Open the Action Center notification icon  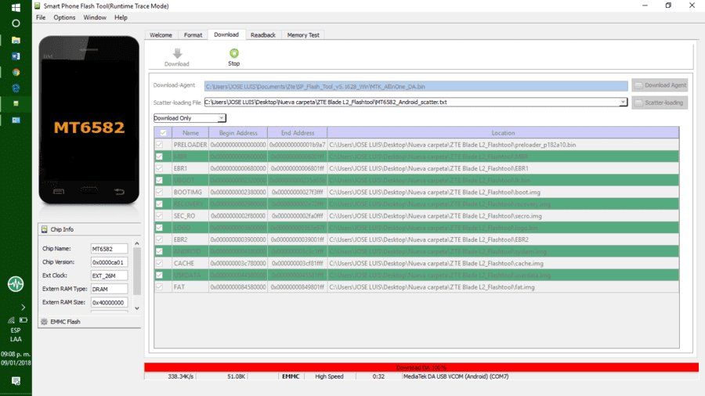[x=16, y=381]
